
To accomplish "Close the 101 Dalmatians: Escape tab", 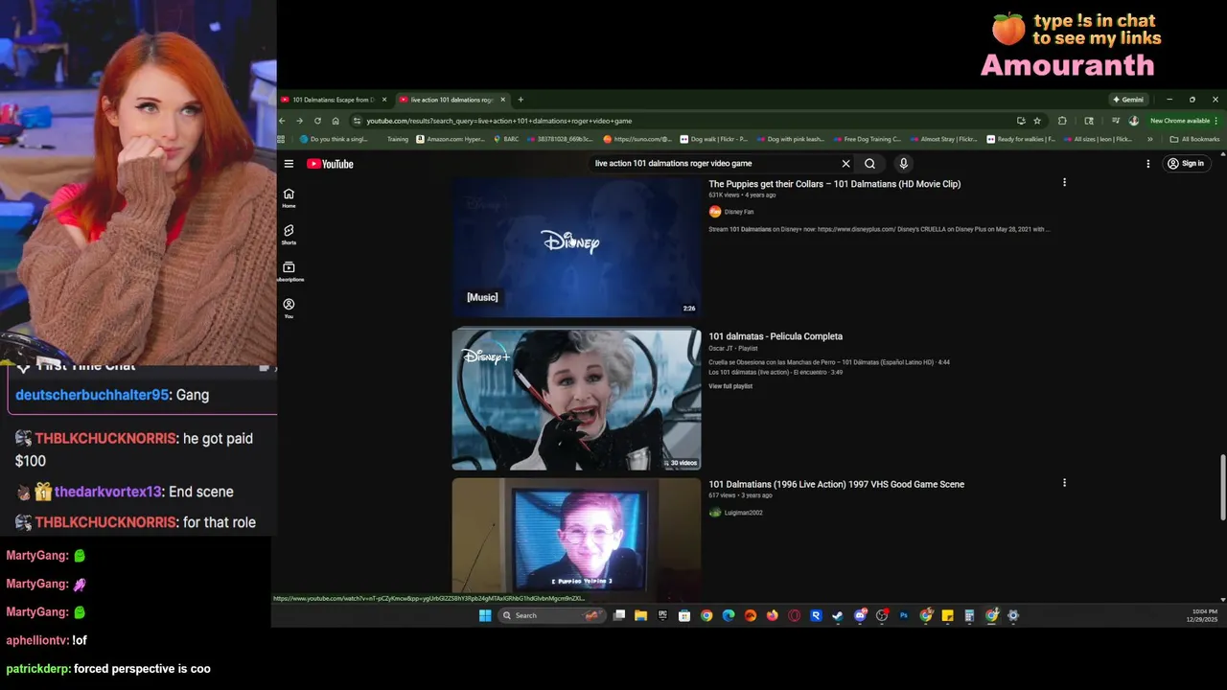I will [x=384, y=100].
